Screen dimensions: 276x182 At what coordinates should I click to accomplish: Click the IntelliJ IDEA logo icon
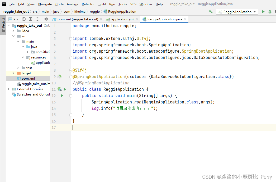(x=3, y=4)
